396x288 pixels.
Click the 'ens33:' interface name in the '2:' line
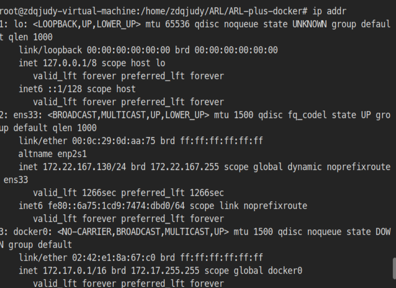[28, 115]
